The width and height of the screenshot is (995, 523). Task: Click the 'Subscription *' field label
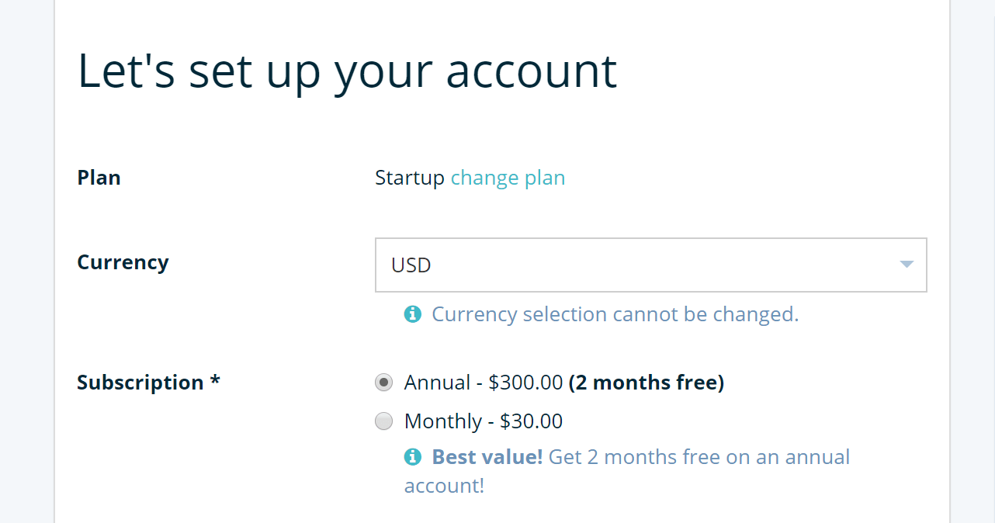click(x=148, y=383)
